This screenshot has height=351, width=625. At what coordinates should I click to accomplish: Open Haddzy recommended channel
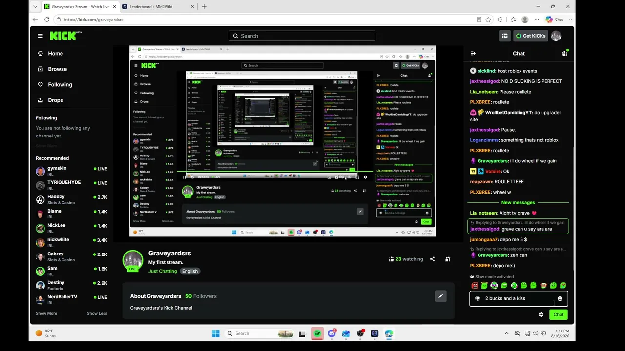[x=71, y=199]
